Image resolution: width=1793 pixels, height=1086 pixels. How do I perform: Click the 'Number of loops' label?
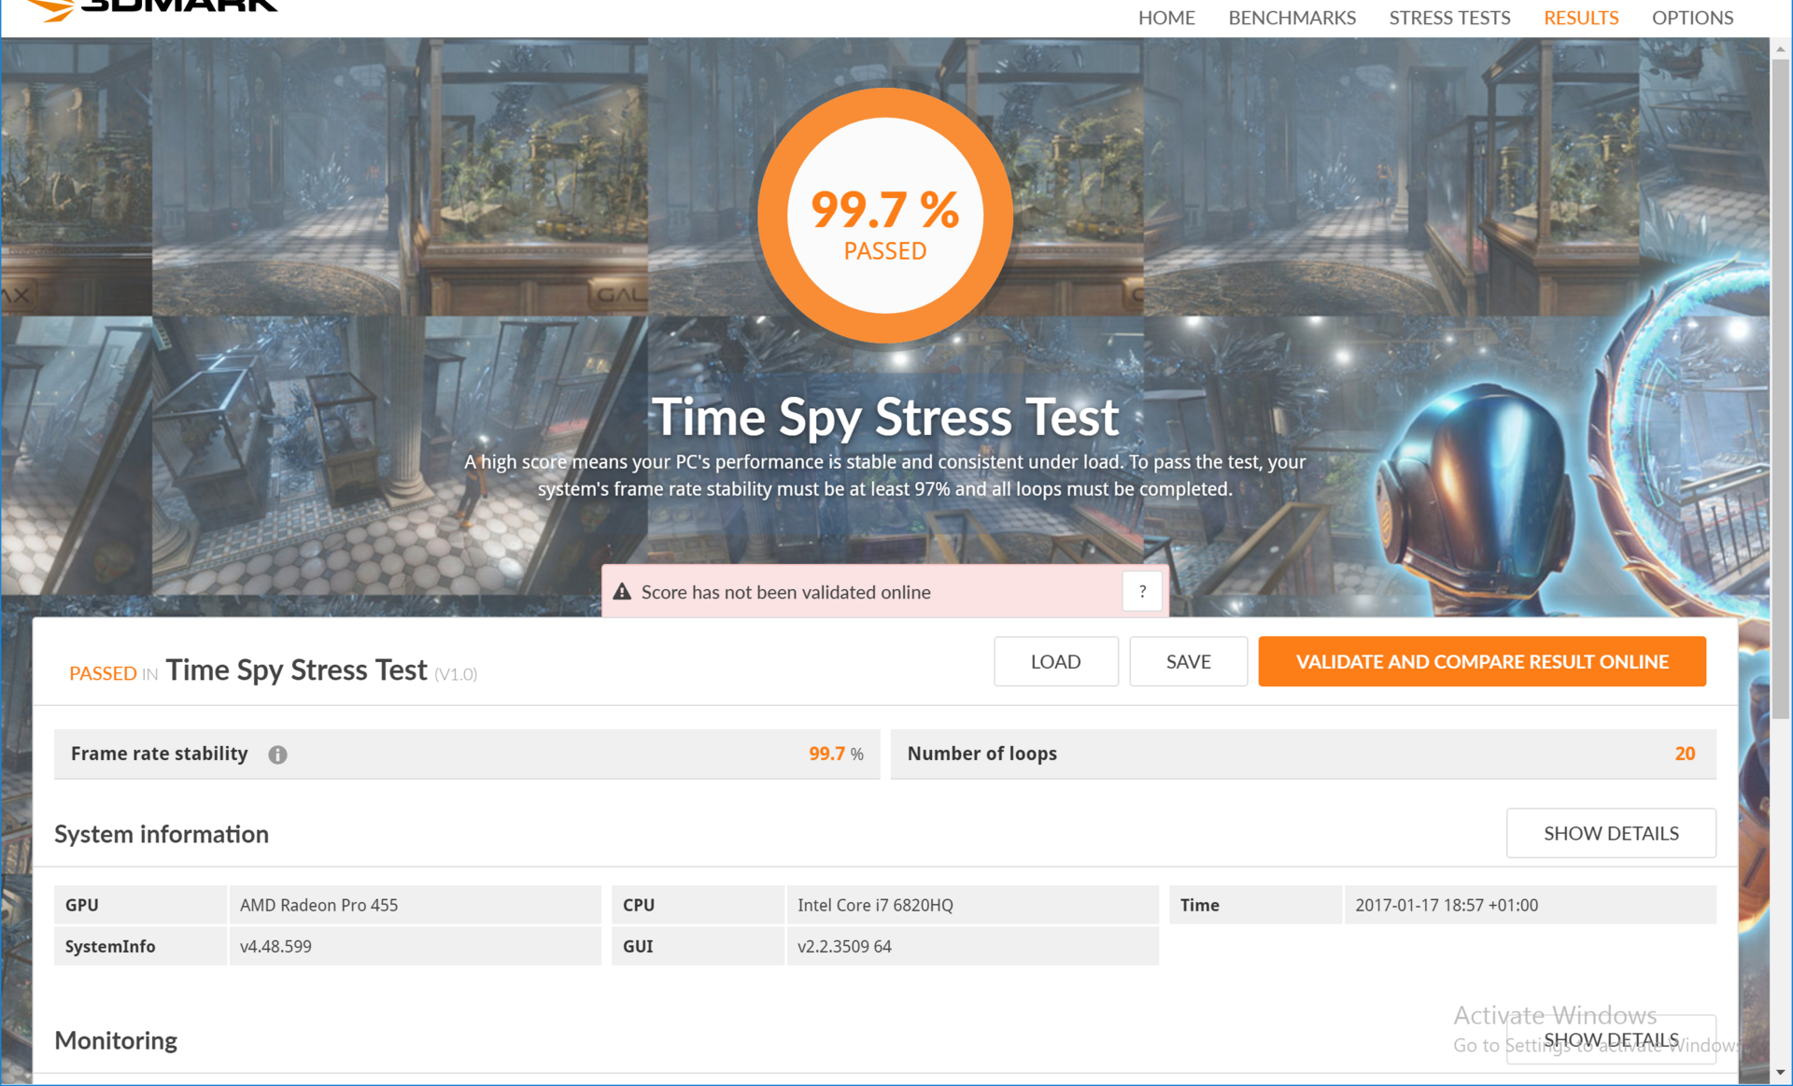click(x=981, y=754)
